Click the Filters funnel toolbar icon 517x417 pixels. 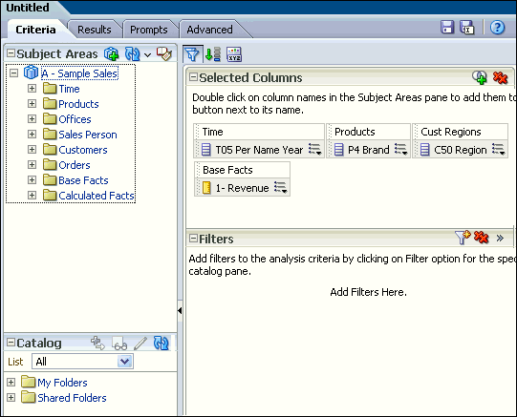pos(192,54)
